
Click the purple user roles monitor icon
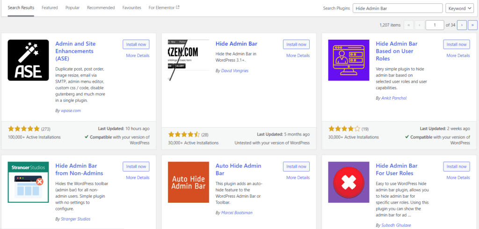pos(348,60)
